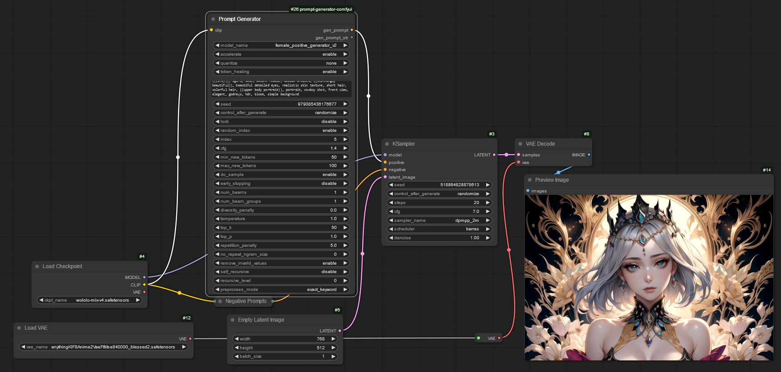The image size is (781, 372).
Task: Open KSampler sampler_name dpmpp_2m dropdown
Action: pos(439,220)
